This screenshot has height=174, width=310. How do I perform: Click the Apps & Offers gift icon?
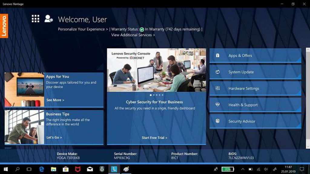click(217, 56)
